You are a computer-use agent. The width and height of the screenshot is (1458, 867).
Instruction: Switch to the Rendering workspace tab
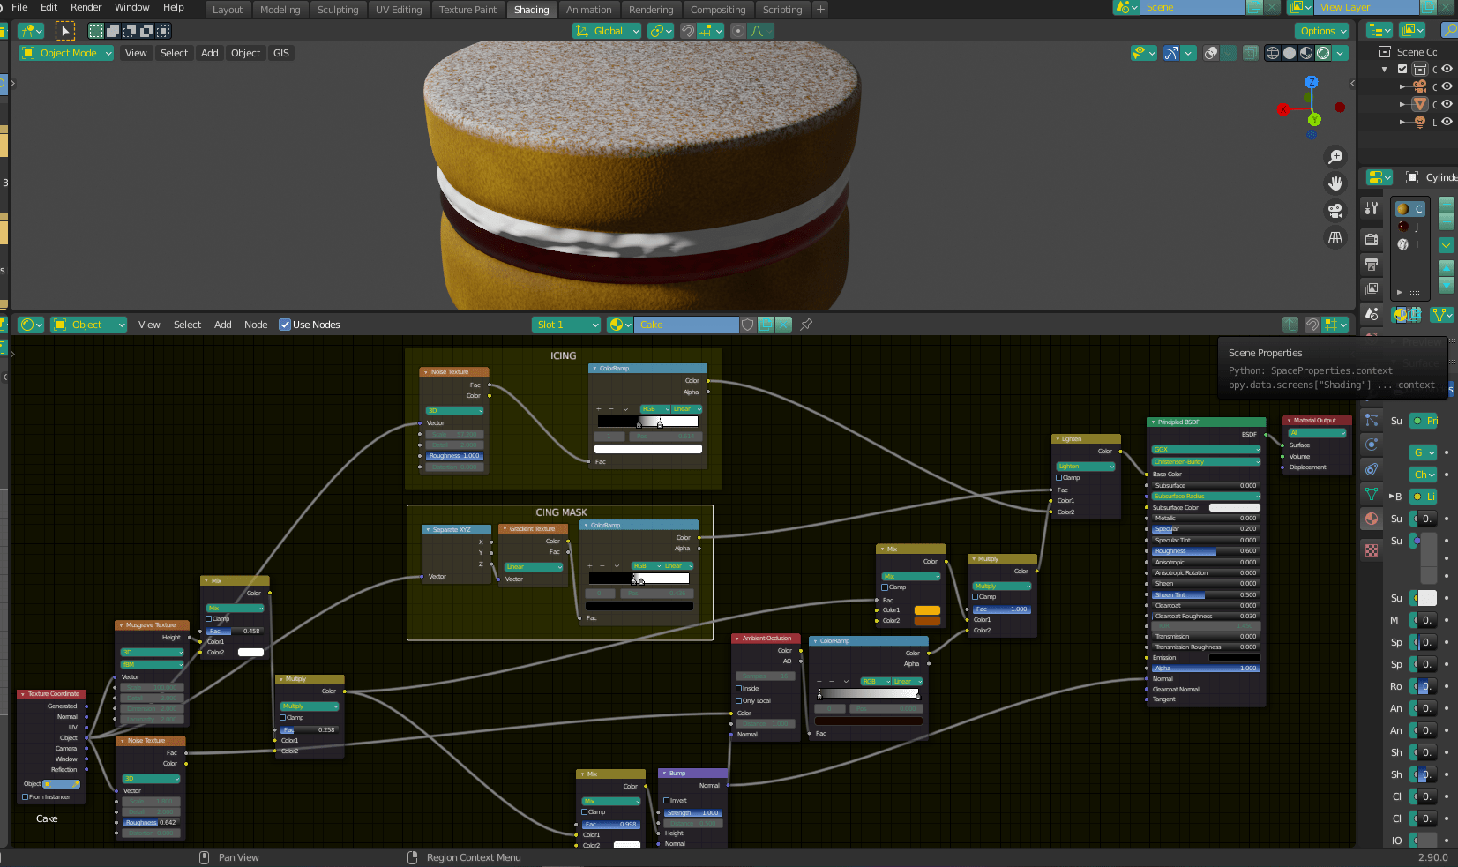pyautogui.click(x=652, y=10)
